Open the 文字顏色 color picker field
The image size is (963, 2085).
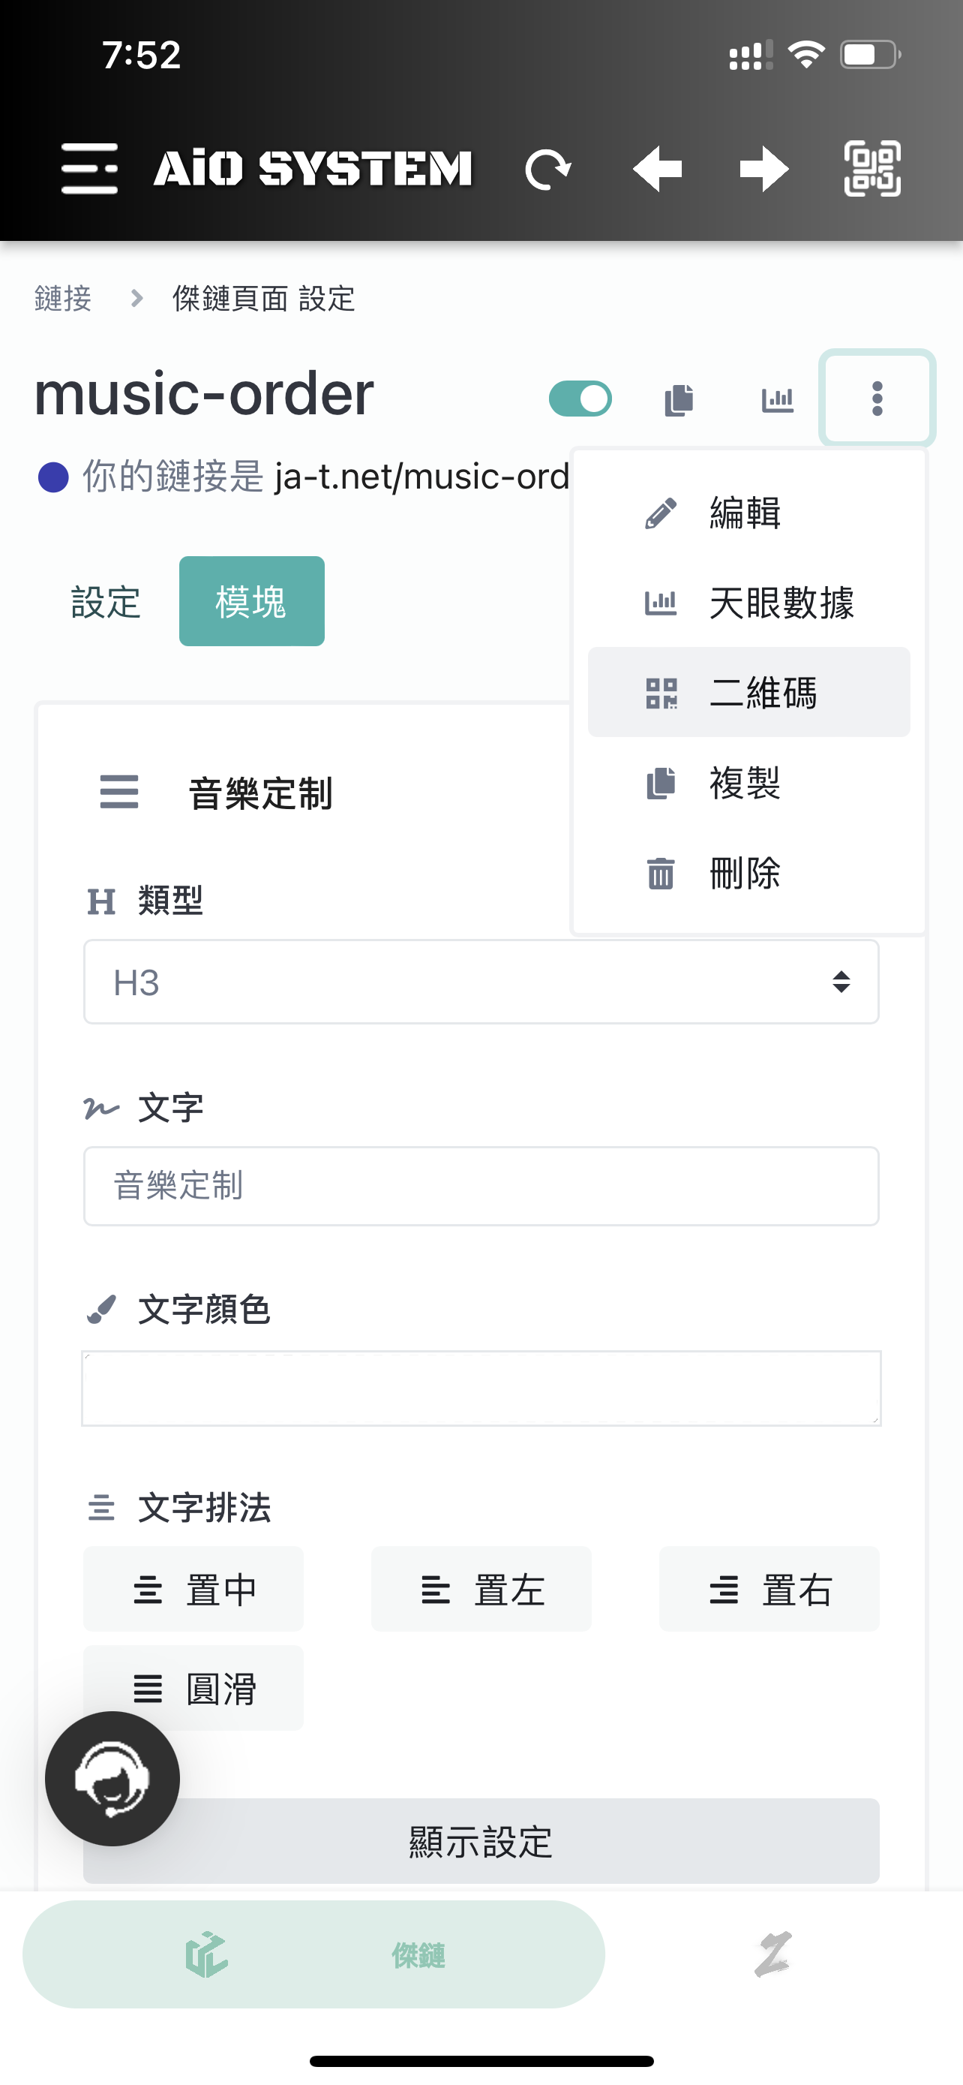(x=481, y=1388)
